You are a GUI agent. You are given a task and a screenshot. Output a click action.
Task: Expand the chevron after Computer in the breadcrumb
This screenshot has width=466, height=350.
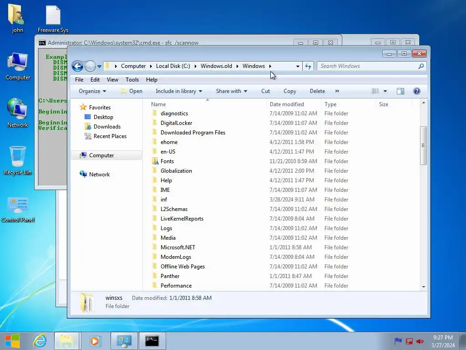point(151,66)
